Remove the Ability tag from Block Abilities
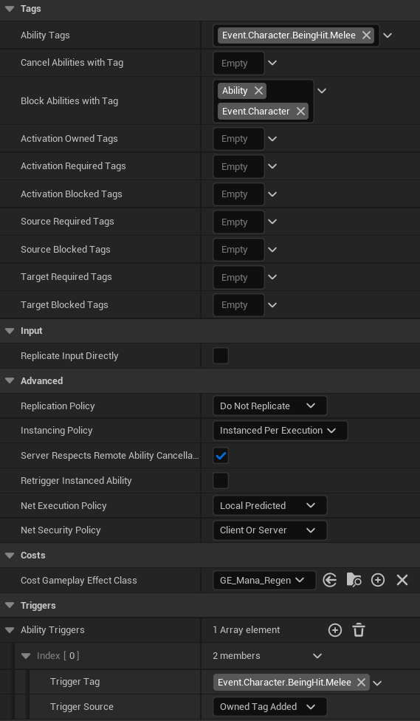 point(258,91)
